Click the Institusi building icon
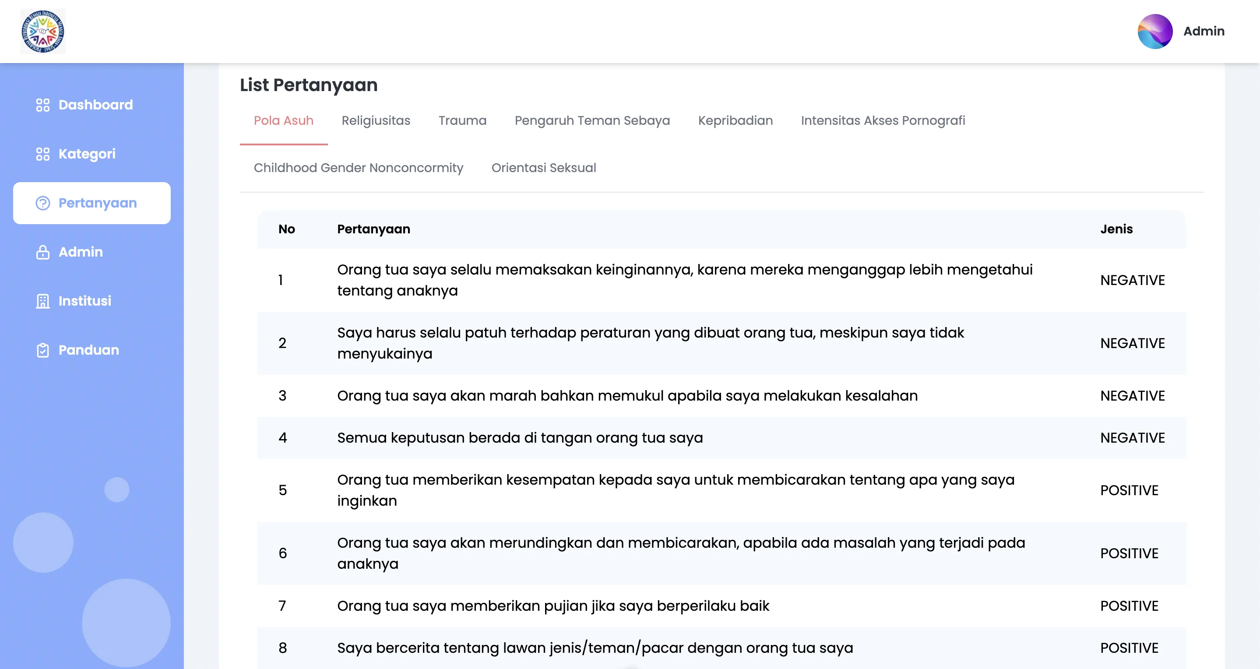Image resolution: width=1260 pixels, height=669 pixels. click(42, 301)
